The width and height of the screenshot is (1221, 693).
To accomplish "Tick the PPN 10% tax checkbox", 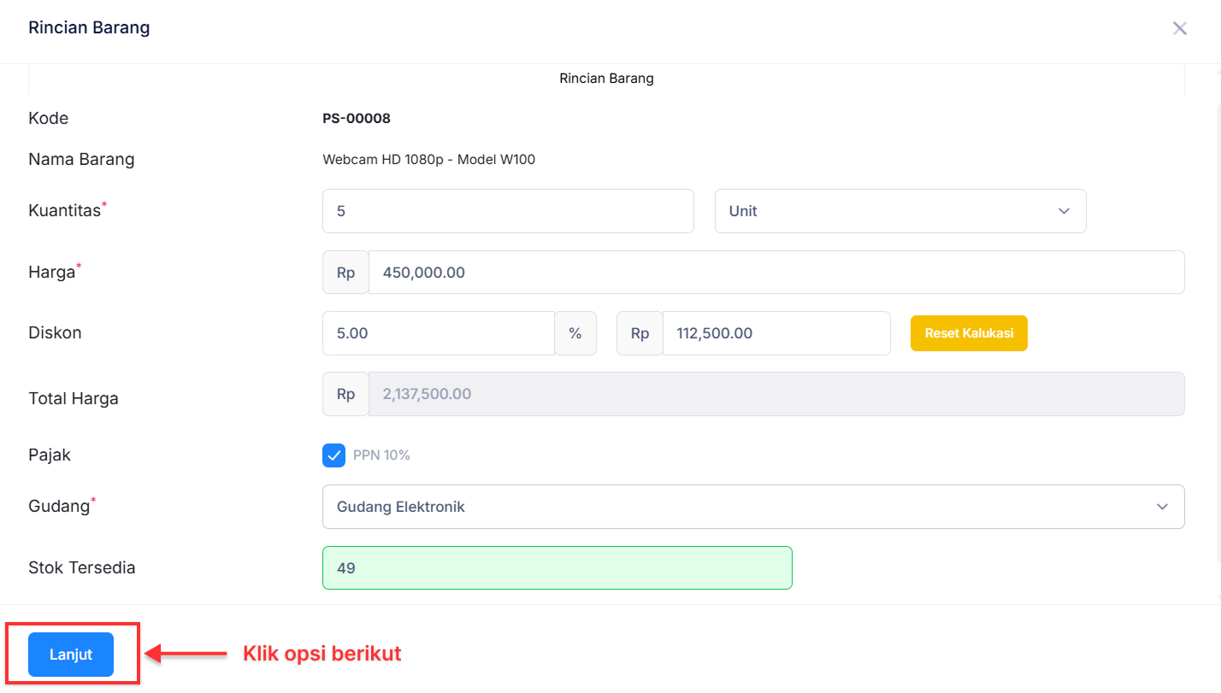I will [x=333, y=455].
